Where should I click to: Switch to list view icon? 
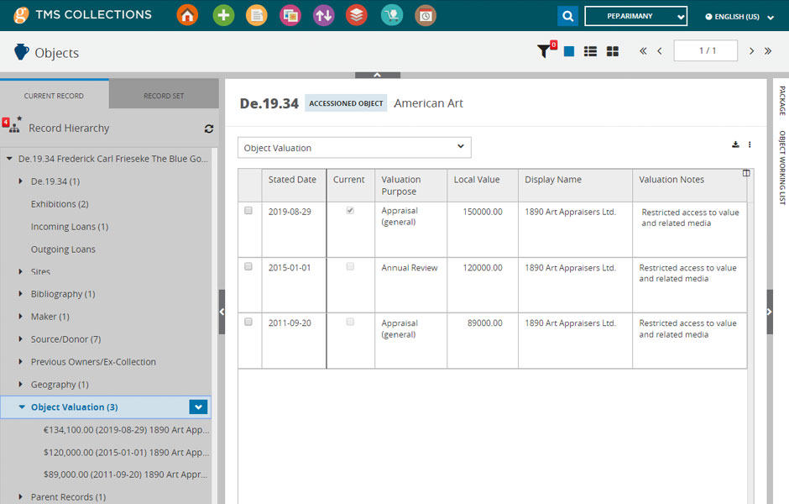pyautogui.click(x=590, y=51)
